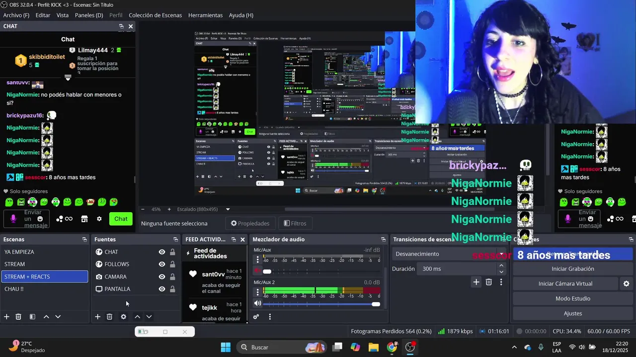Image resolution: width=636 pixels, height=357 pixels.
Task: Mute the Mic/Aux 2 speaker icon
Action: [x=257, y=303]
